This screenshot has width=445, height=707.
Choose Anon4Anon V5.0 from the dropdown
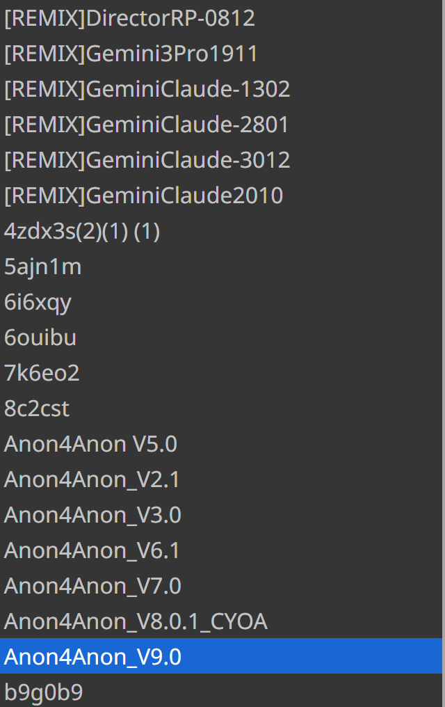pos(90,445)
